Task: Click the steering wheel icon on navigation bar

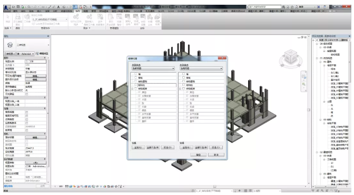Action: tap(303, 77)
